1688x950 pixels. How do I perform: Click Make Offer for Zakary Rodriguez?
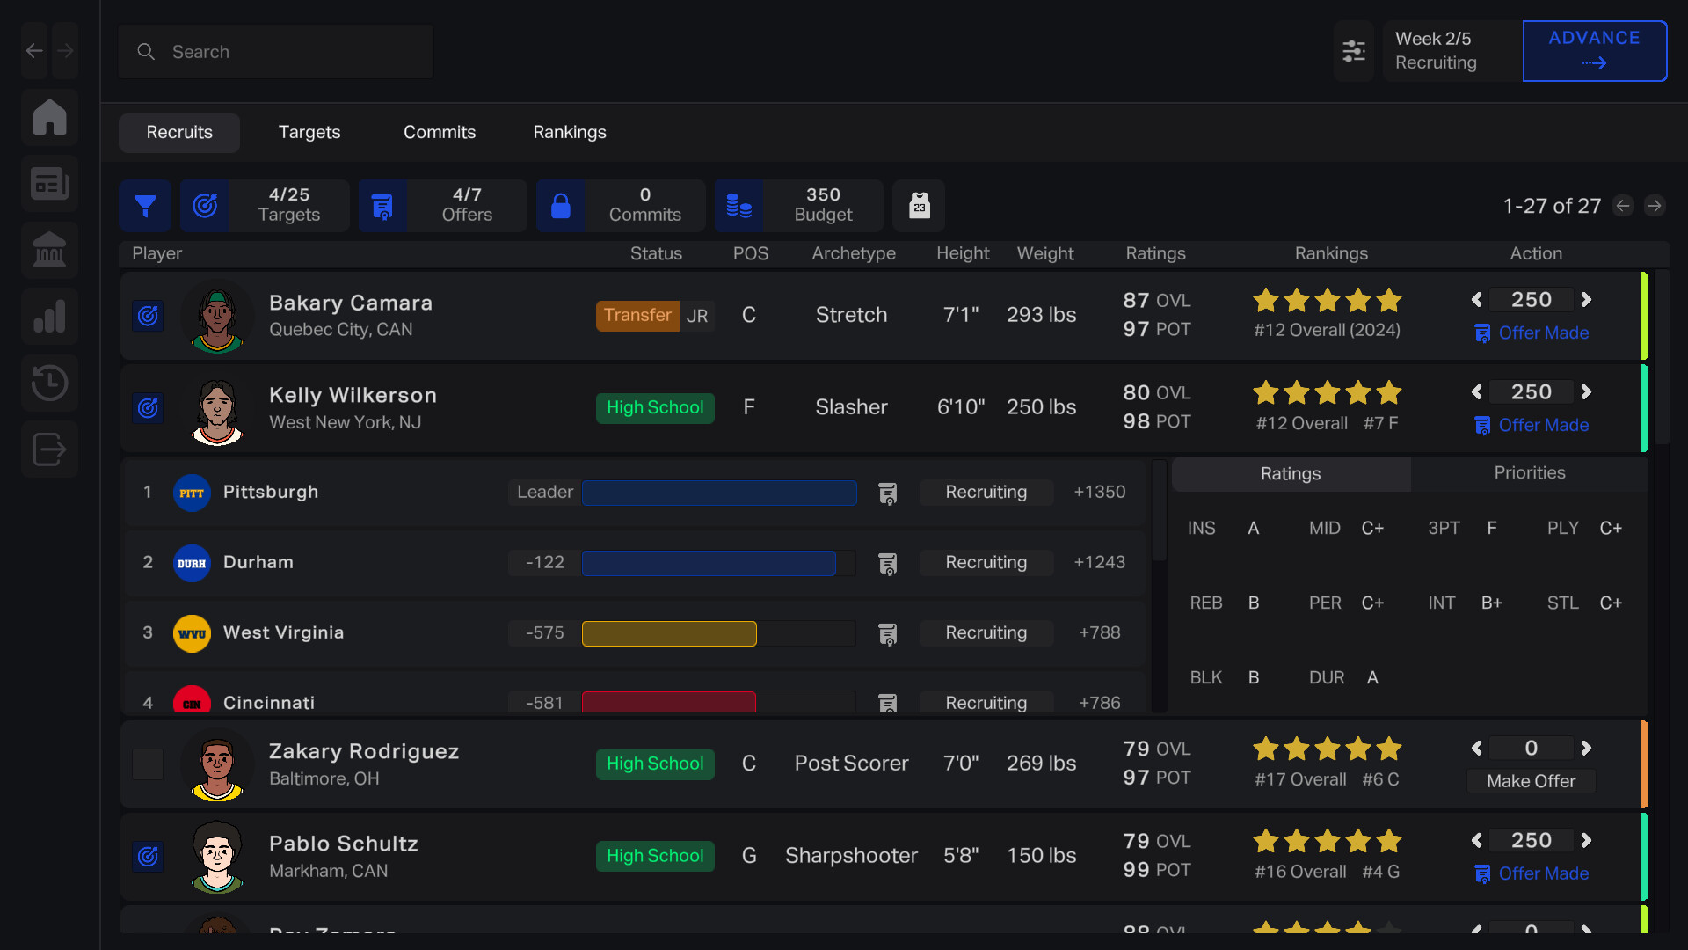tap(1531, 781)
